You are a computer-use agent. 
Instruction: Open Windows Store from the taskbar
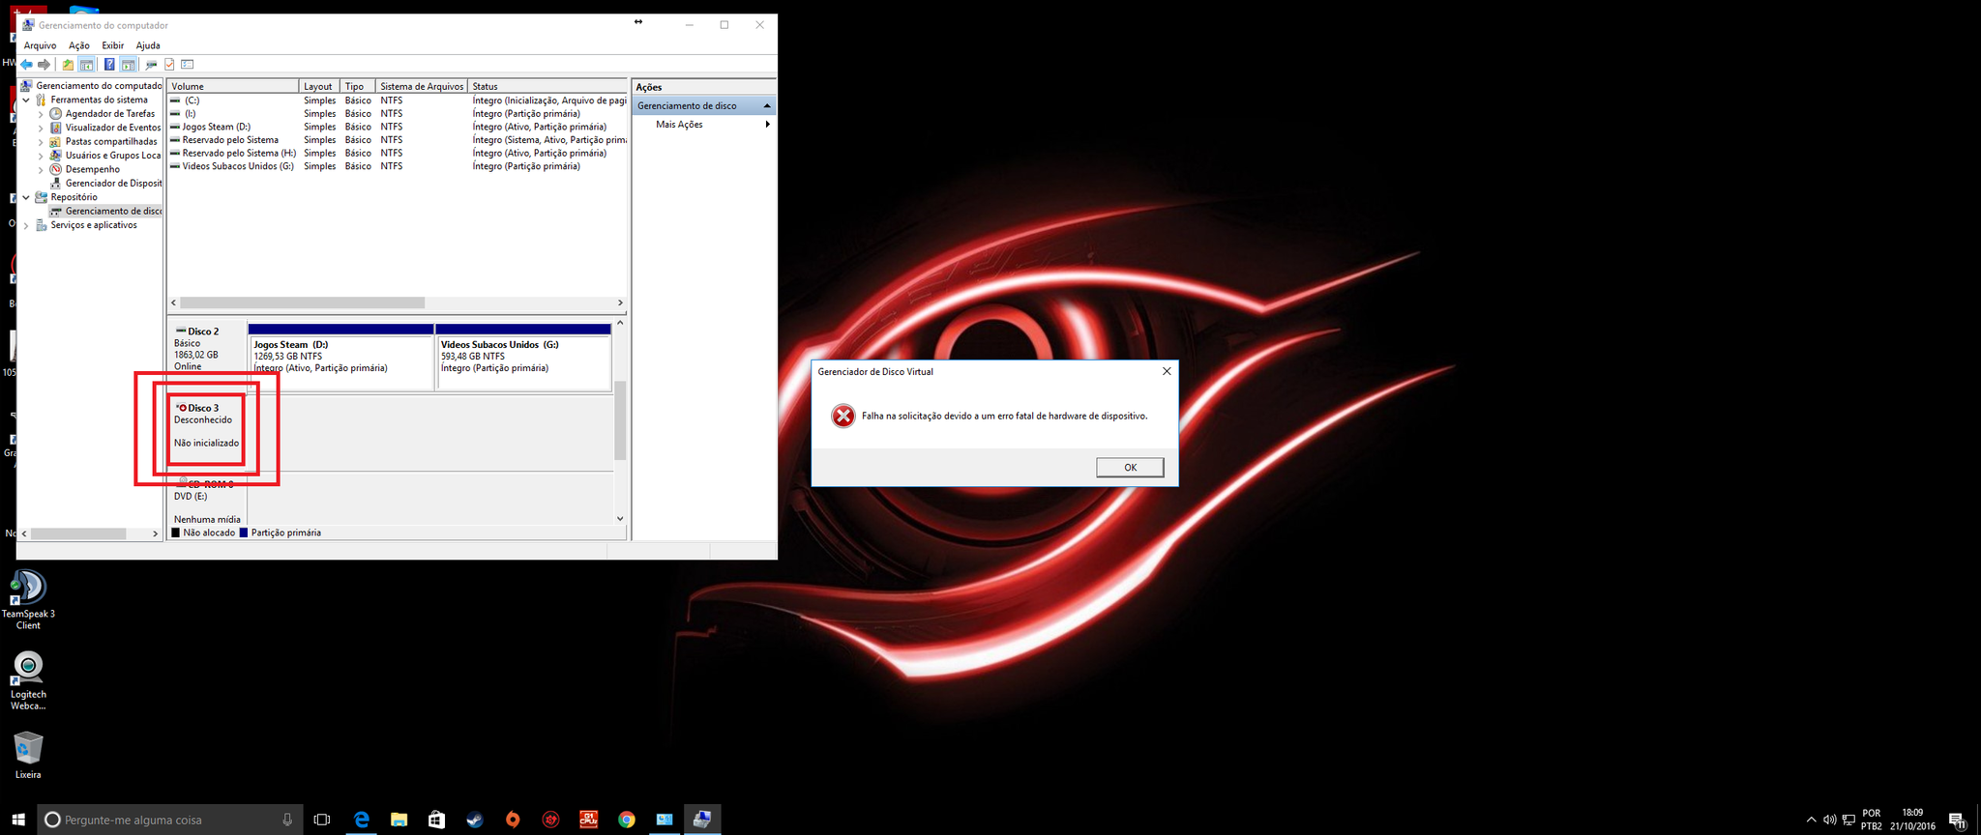[436, 820]
